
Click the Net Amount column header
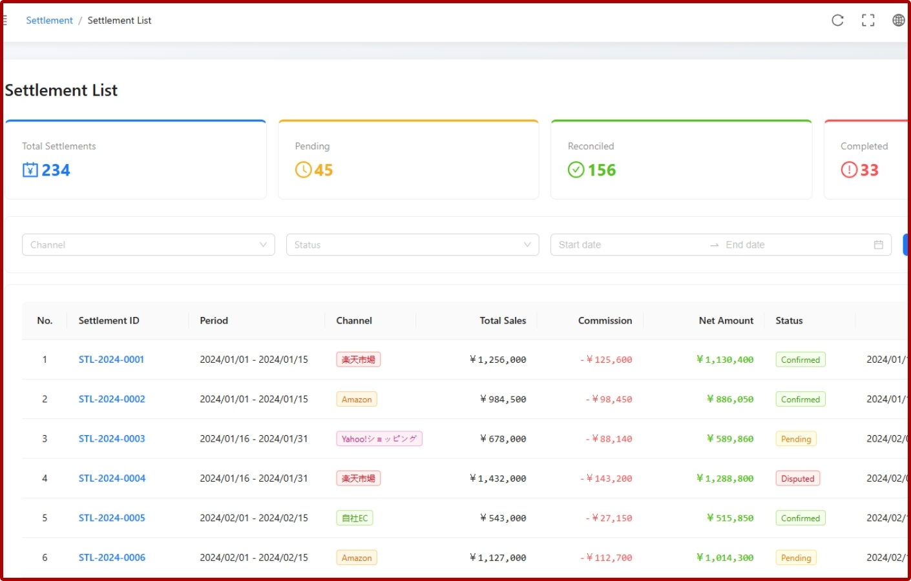[726, 321]
